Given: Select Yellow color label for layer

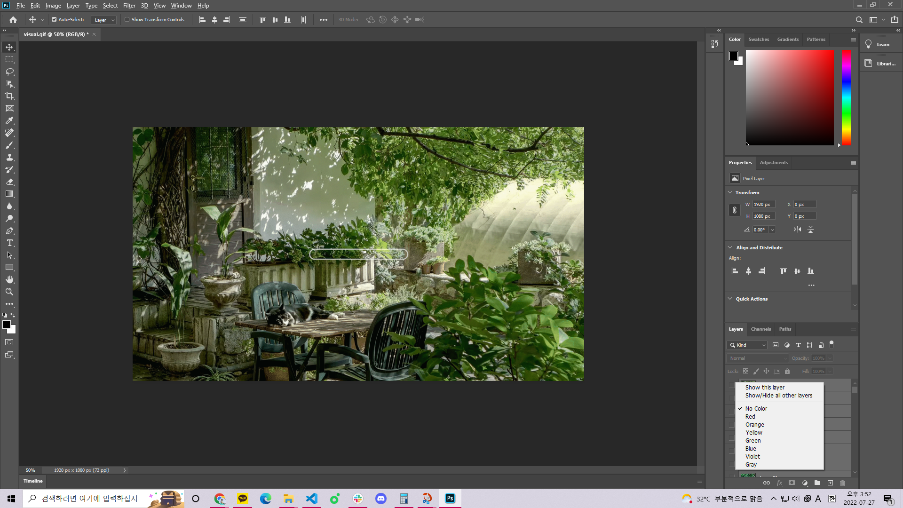Looking at the screenshot, I should [753, 432].
